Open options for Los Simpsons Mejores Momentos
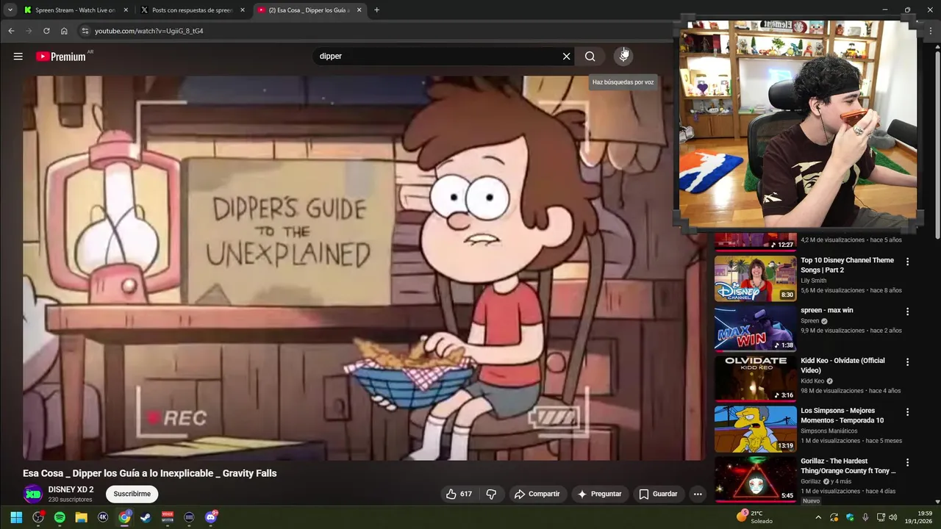Viewport: 941px width, 529px height. [x=907, y=412]
